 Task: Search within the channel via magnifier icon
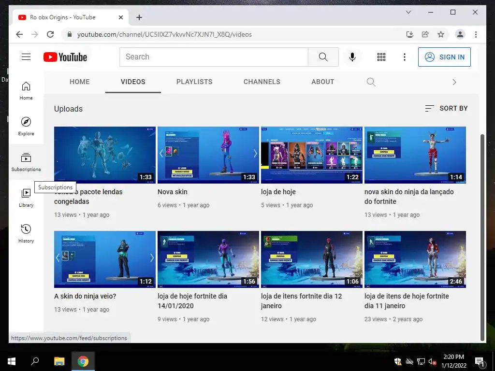[371, 82]
